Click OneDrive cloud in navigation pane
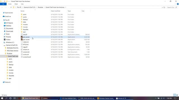Image resolution: width=179 pixels, height=100 pixels. click(x=4, y=16)
